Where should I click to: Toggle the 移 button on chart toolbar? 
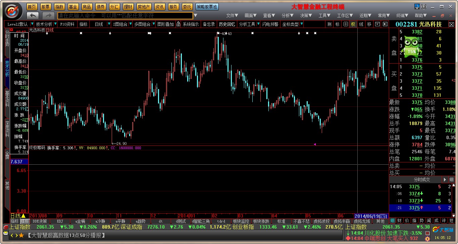point(369,24)
